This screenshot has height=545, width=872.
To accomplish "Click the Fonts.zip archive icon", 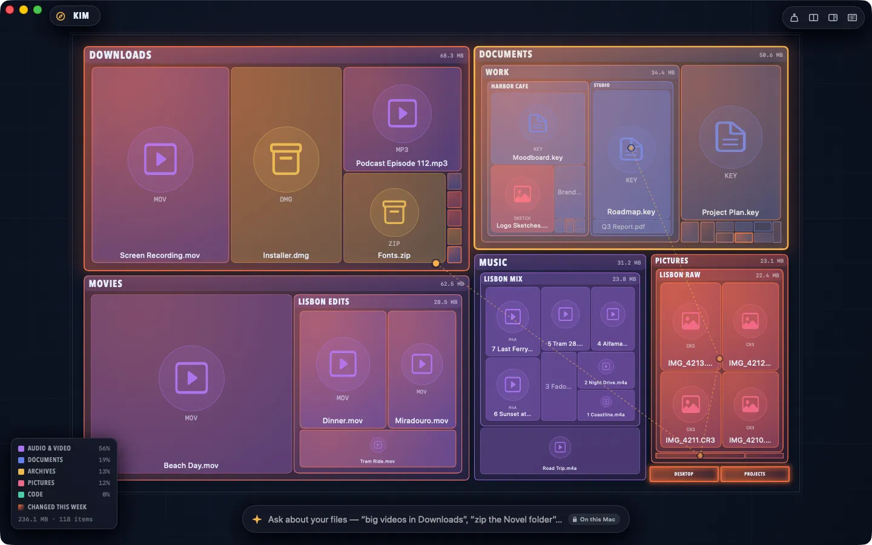I will [x=394, y=213].
